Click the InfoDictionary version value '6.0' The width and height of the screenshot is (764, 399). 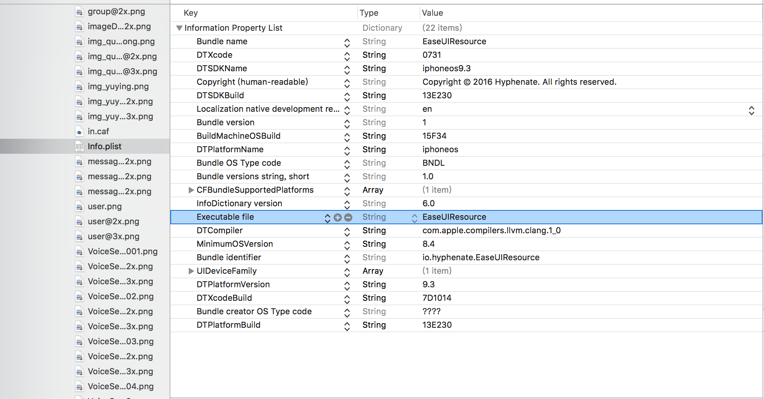click(428, 203)
